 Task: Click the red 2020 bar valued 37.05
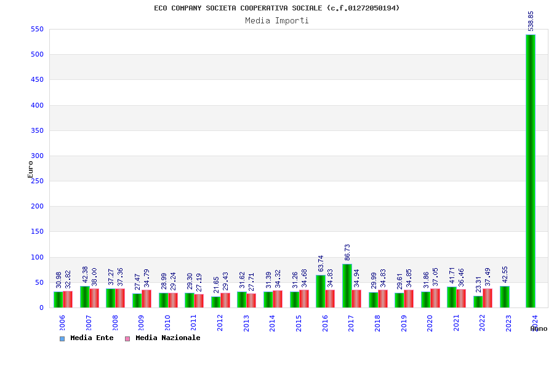435,298
